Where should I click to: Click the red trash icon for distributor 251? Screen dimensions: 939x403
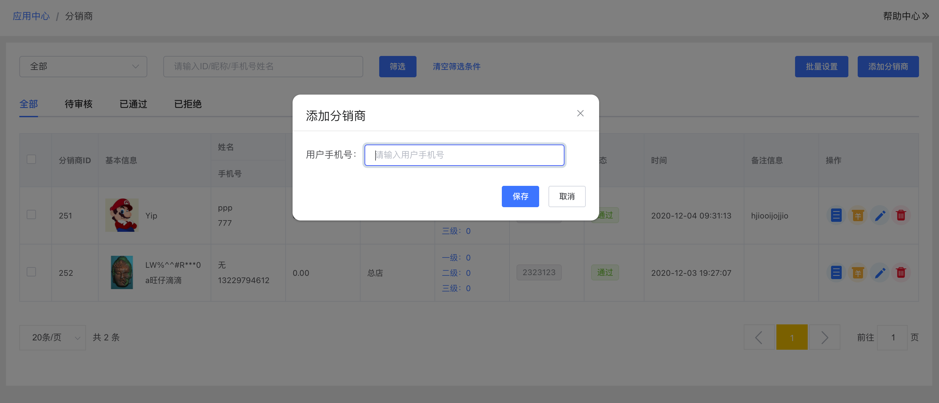click(901, 215)
